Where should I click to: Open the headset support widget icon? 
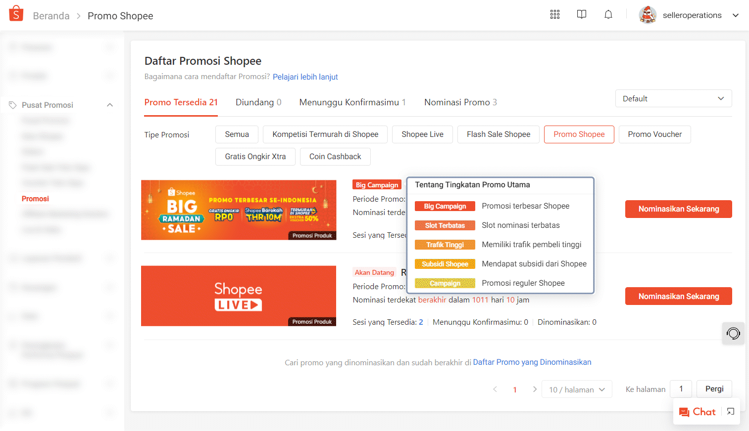point(733,333)
